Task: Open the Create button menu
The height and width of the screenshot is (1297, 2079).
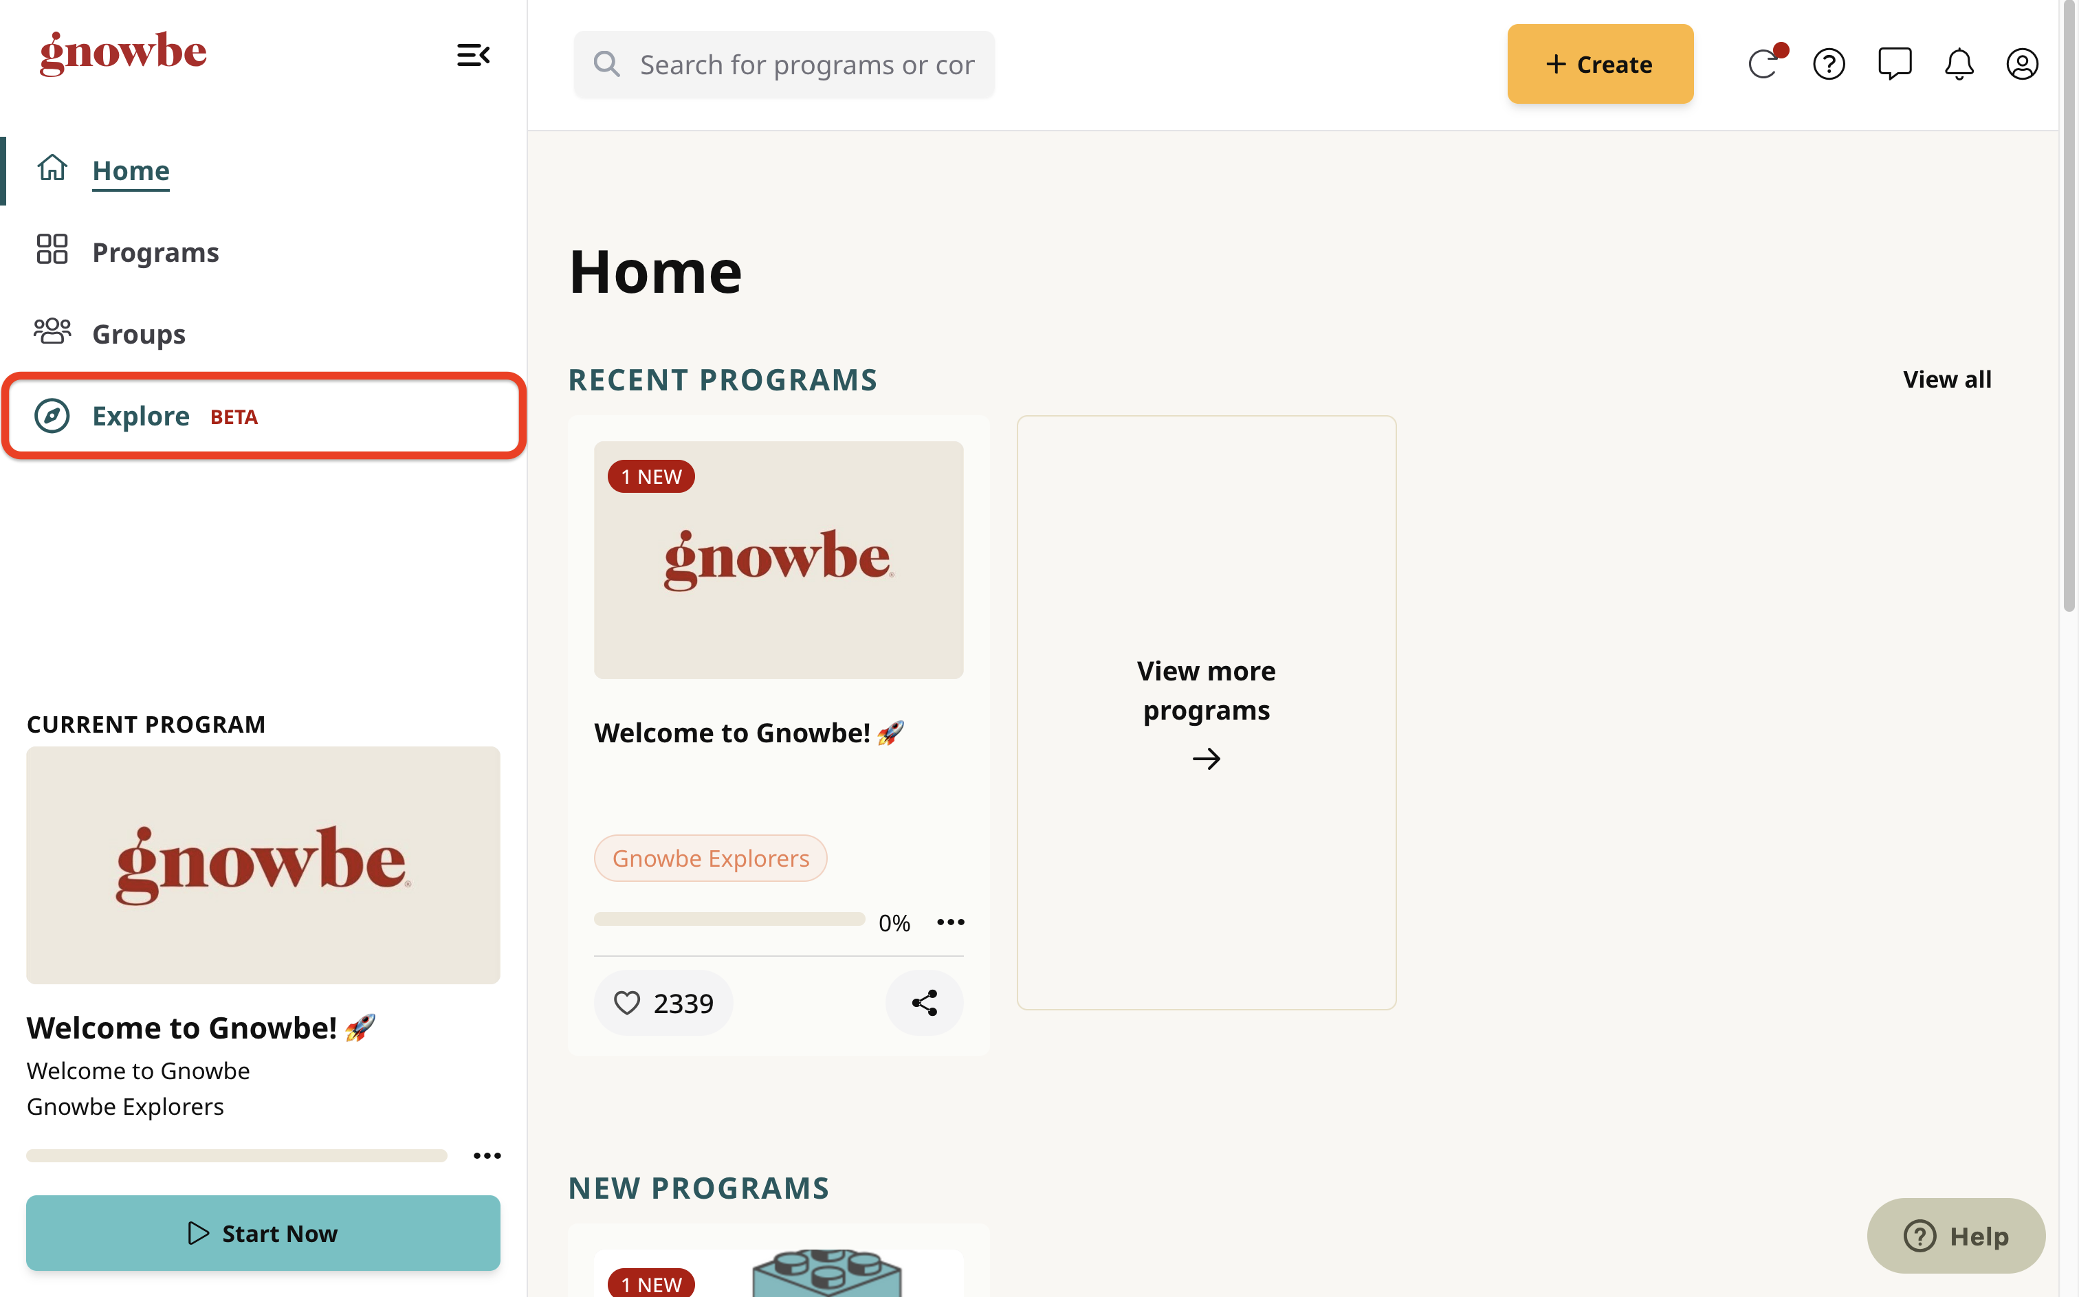Action: (1599, 63)
